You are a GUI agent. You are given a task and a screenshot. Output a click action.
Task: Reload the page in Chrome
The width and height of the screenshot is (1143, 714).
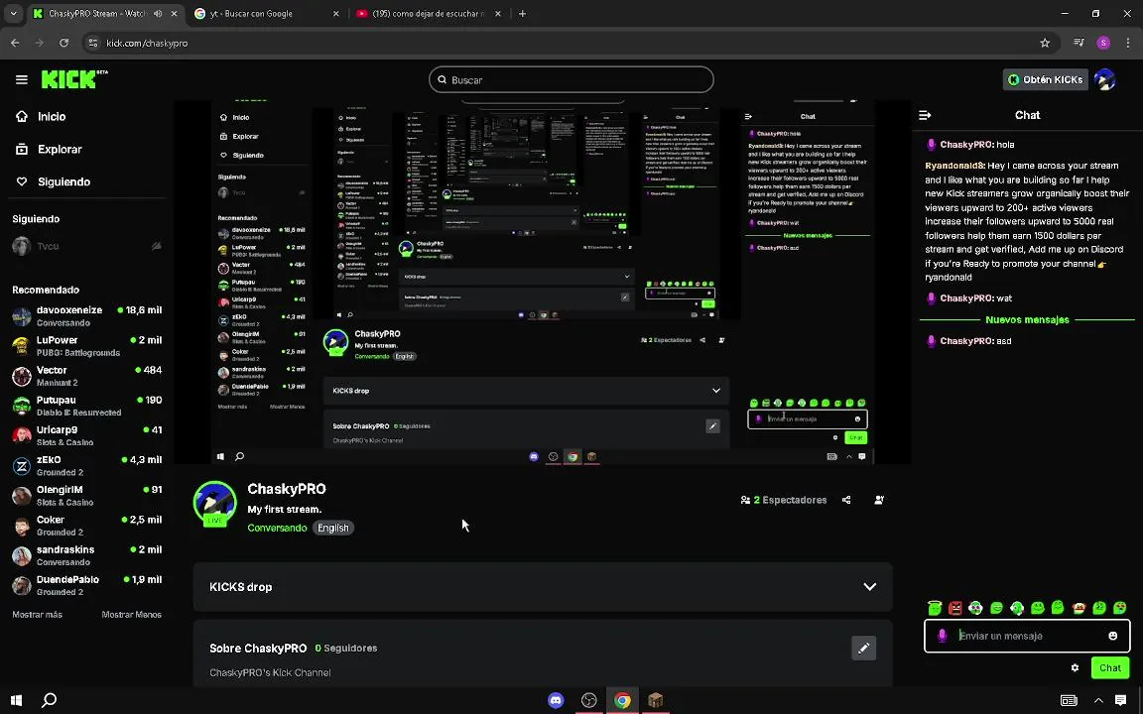tap(64, 43)
